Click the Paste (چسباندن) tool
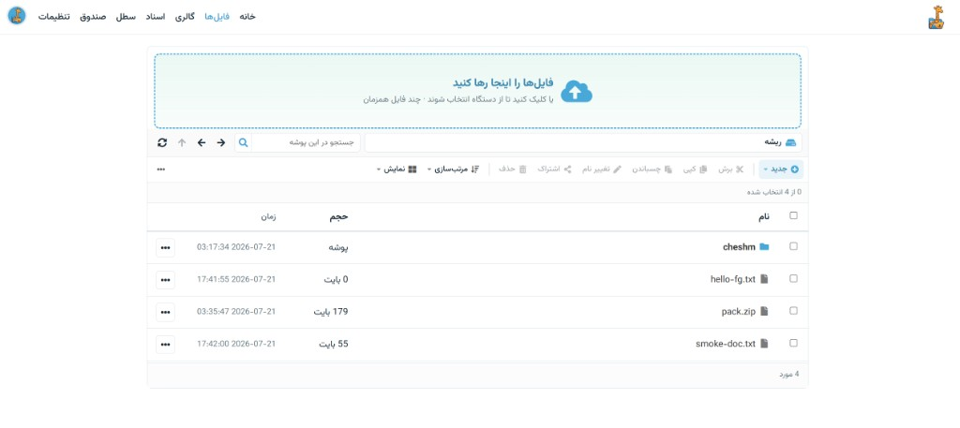Image resolution: width=960 pixels, height=428 pixels. click(652, 169)
